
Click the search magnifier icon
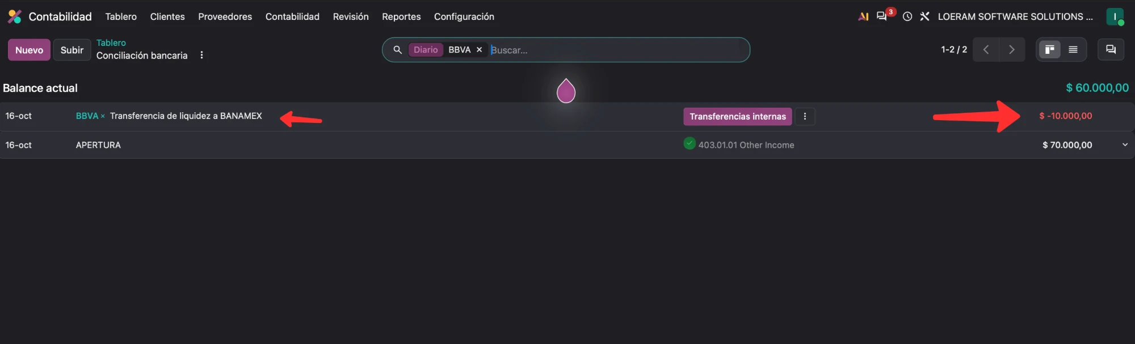click(397, 50)
